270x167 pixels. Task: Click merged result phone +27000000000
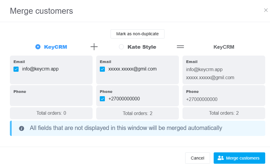[x=202, y=99]
